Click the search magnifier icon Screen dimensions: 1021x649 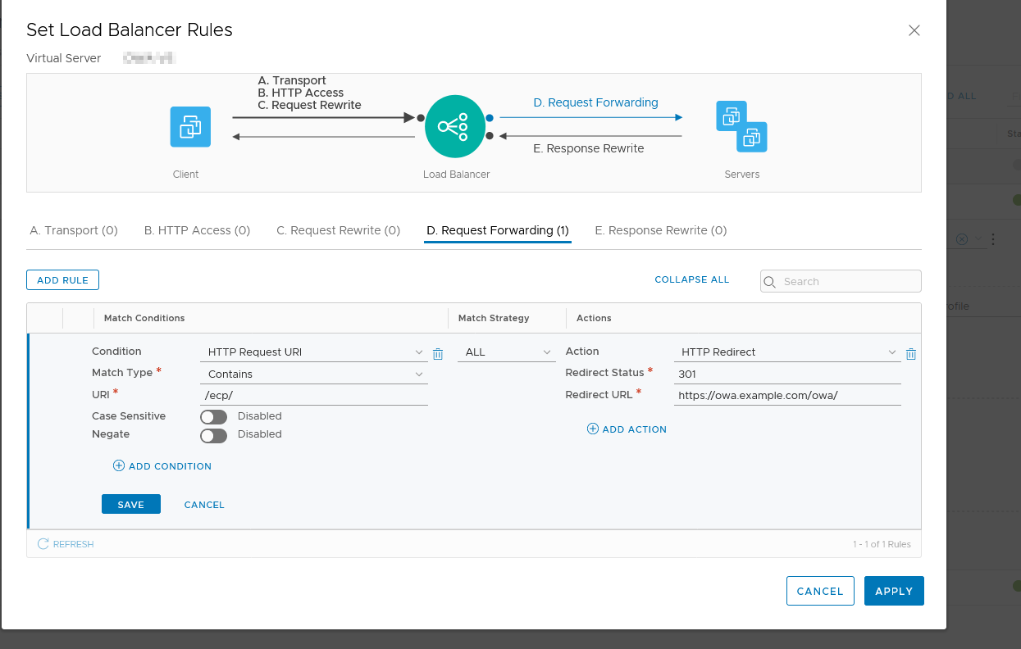point(770,282)
